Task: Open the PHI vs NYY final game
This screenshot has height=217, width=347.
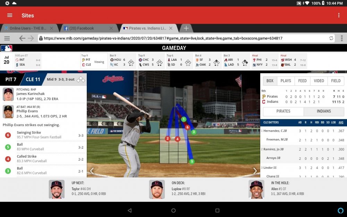Action: click(x=265, y=61)
